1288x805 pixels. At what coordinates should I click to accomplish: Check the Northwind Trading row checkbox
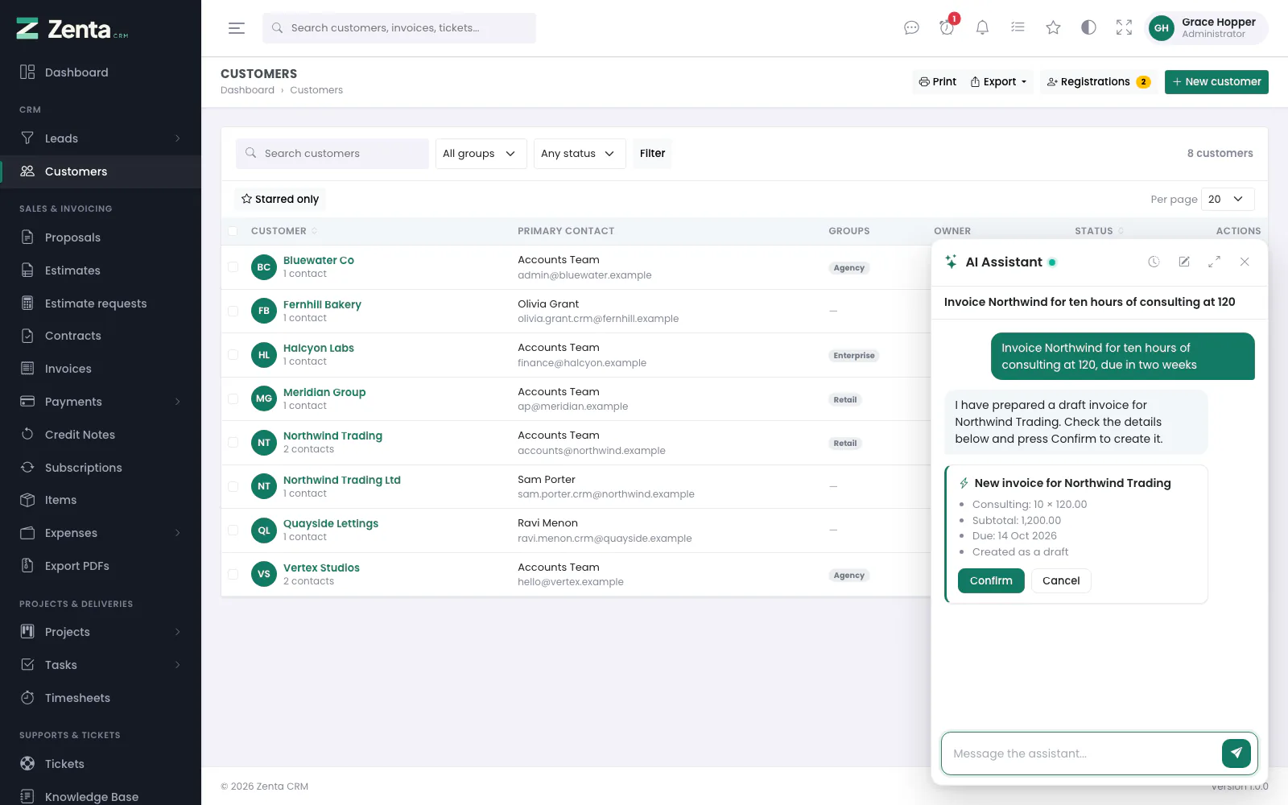(x=233, y=443)
